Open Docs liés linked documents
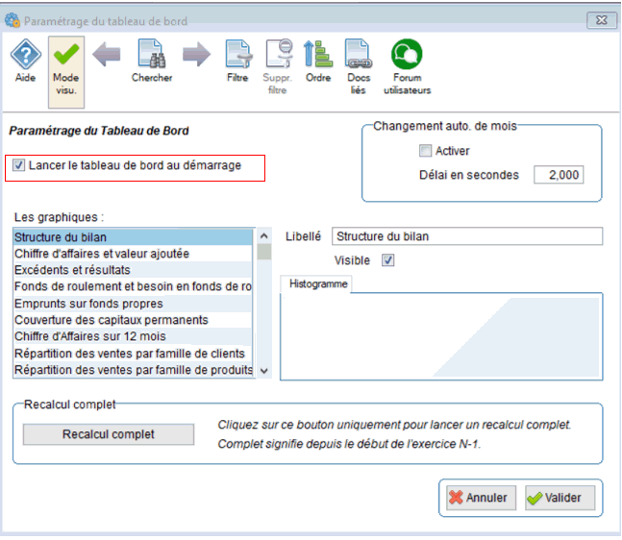 coord(359,60)
